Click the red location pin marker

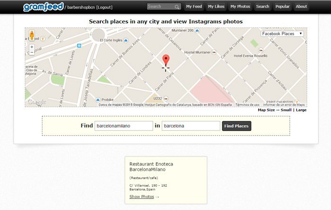tap(166, 60)
